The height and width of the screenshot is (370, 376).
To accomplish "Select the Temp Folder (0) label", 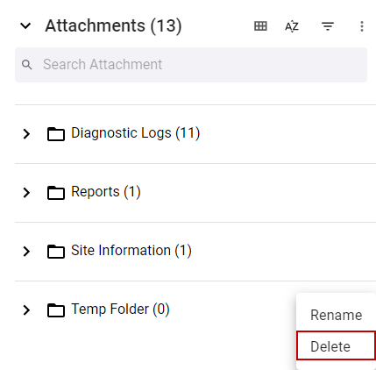I will click(120, 310).
